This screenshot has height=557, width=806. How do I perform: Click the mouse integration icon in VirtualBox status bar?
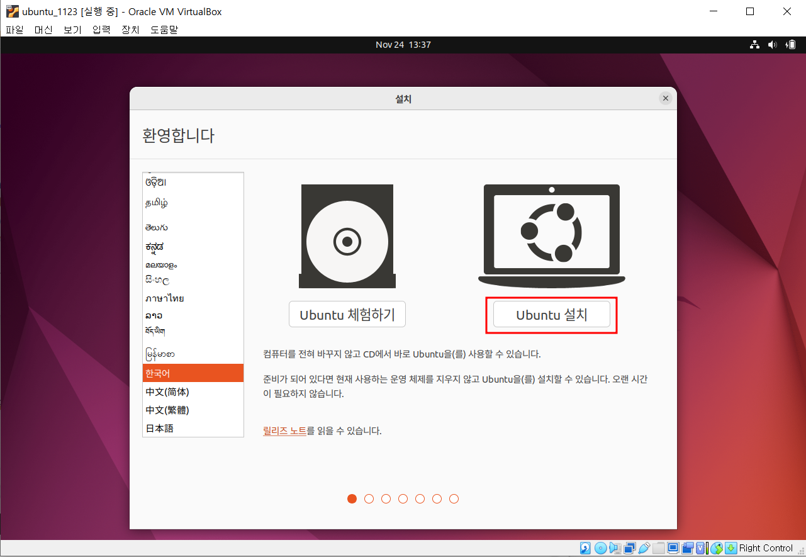[x=716, y=548]
